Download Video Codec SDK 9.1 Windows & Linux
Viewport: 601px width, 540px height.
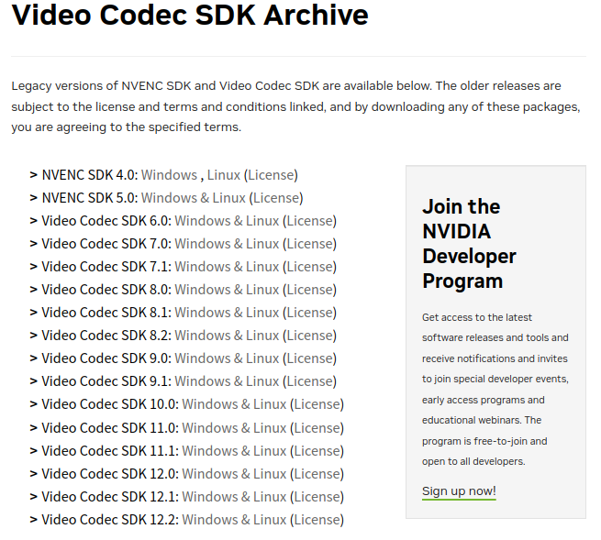pyautogui.click(x=227, y=381)
